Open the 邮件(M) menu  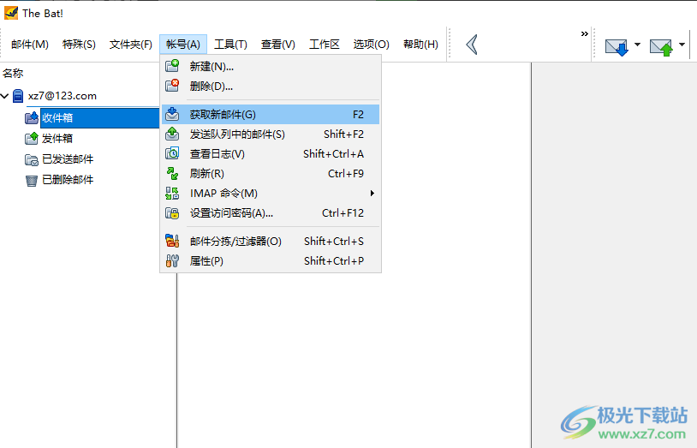(30, 45)
